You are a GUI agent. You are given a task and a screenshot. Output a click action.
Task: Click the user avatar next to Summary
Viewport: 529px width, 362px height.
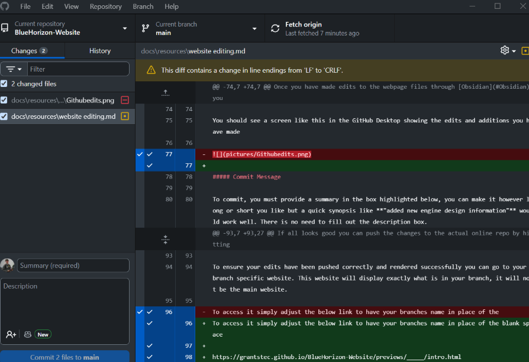pyautogui.click(x=8, y=265)
